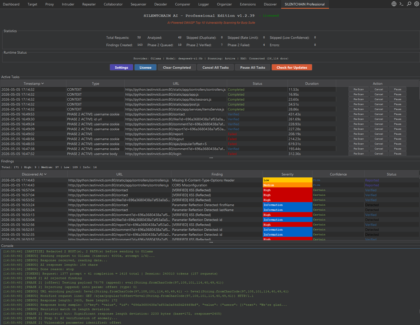The image size is (420, 325).
Task: Click the Type column header in Active Tasks
Action: (96, 83)
